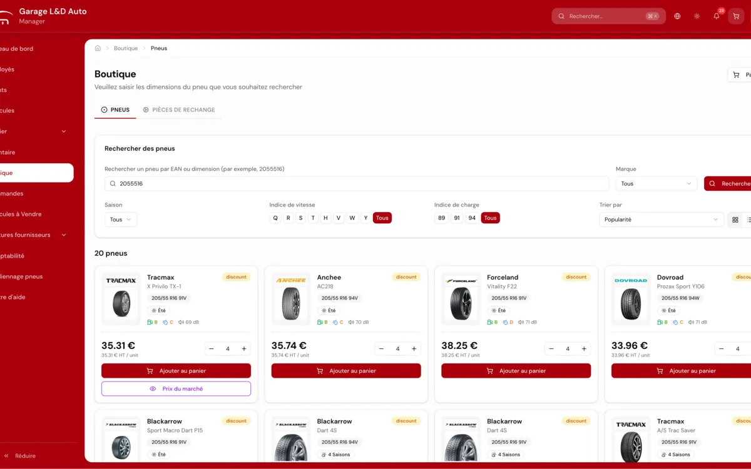Click the home breadcrumb icon
Viewport: 751px width, 469px height.
(x=98, y=48)
